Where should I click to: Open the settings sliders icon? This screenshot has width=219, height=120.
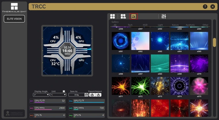164,16
